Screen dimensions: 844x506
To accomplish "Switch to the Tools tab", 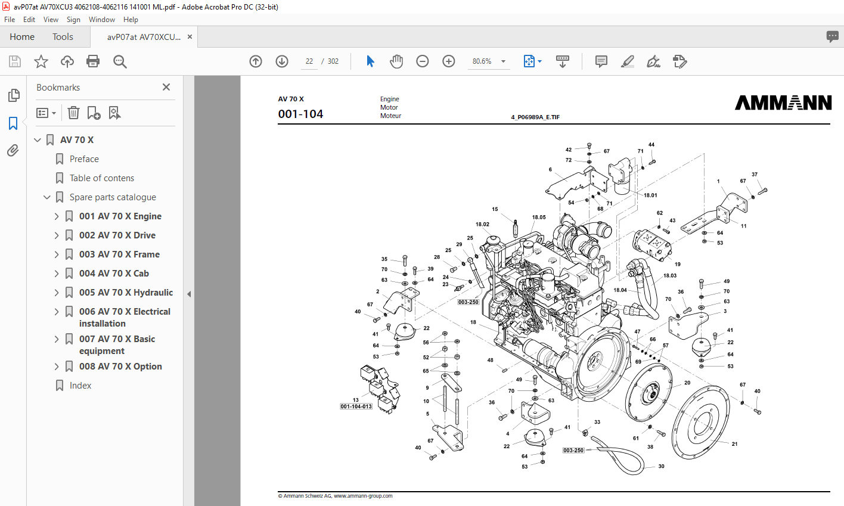I will click(x=63, y=37).
